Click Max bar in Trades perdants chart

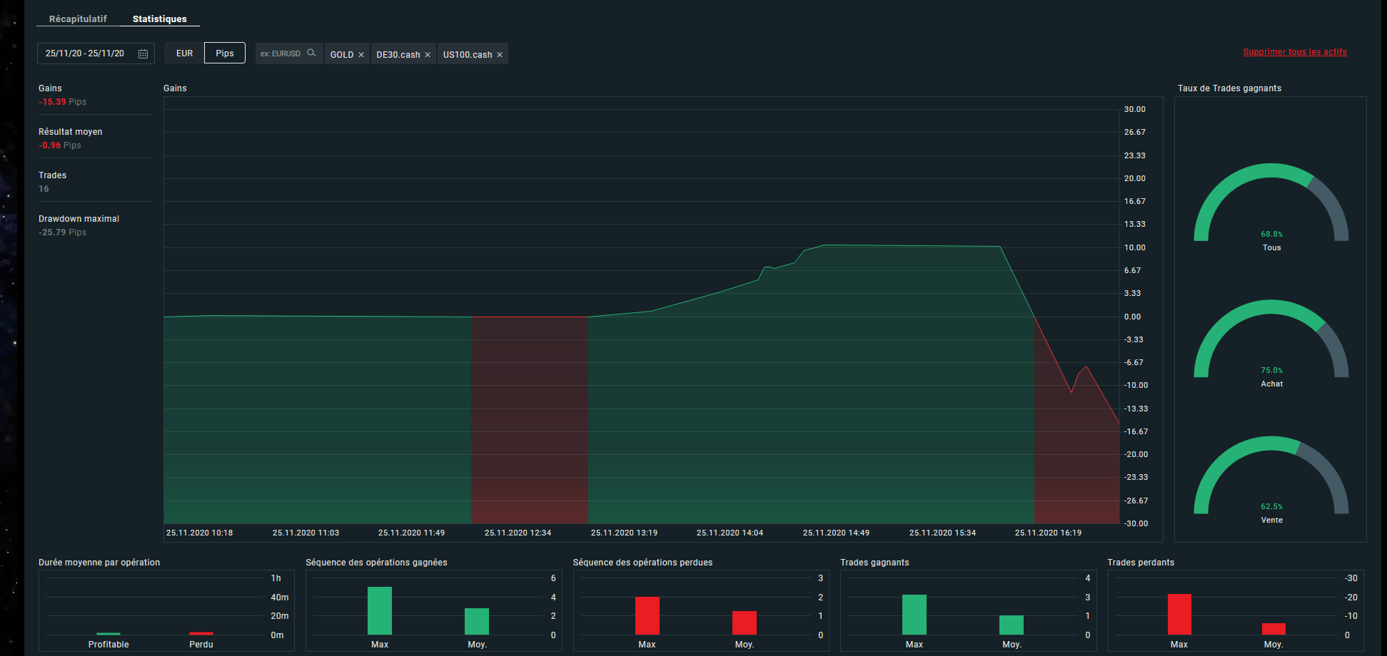1179,615
